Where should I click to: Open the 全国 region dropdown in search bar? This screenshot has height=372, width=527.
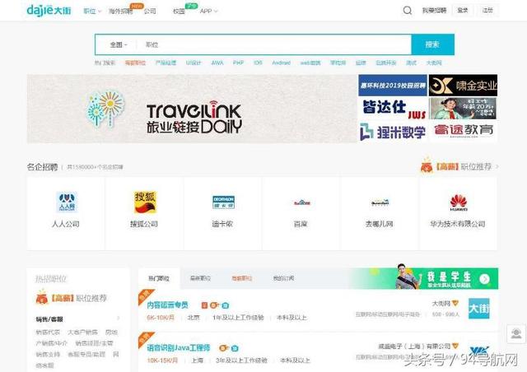(119, 44)
